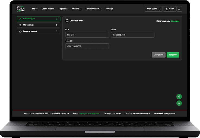200x138 pixels.
Task: Click the green Зберегти button
Action: tap(173, 55)
